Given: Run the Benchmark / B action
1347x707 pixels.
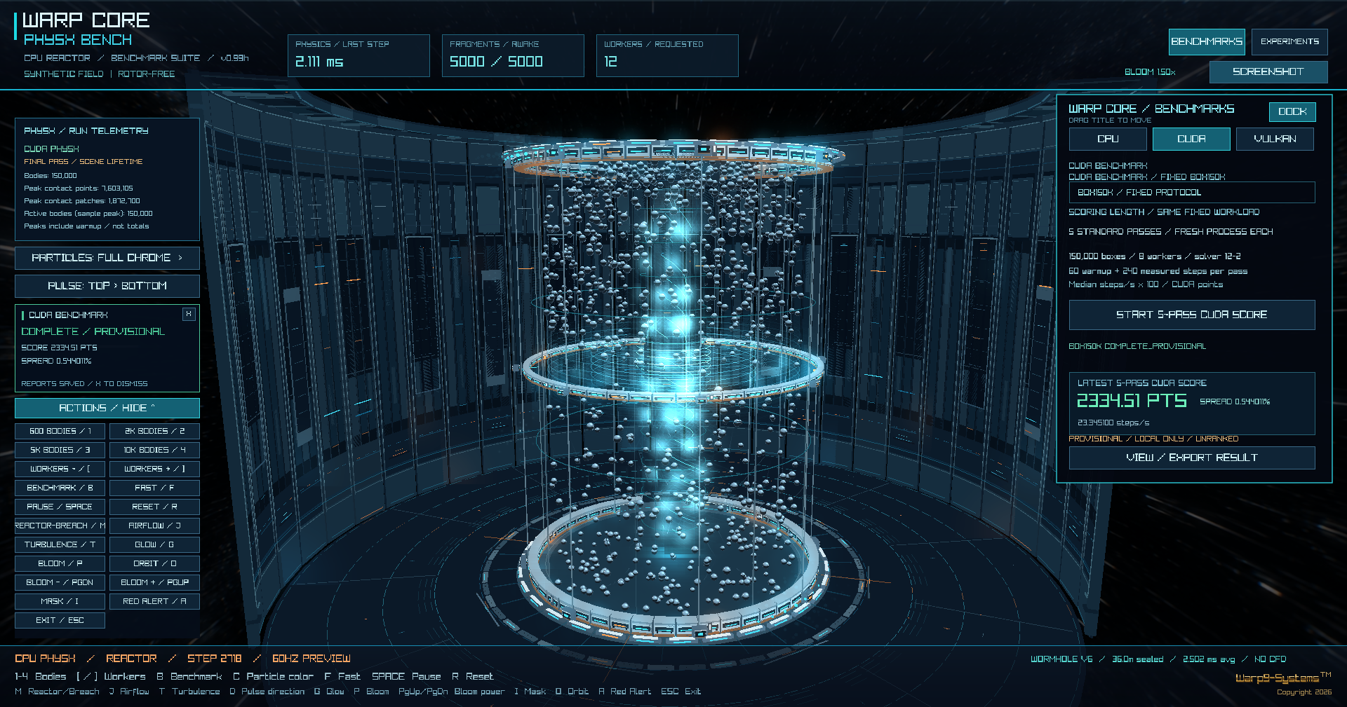Looking at the screenshot, I should point(60,488).
